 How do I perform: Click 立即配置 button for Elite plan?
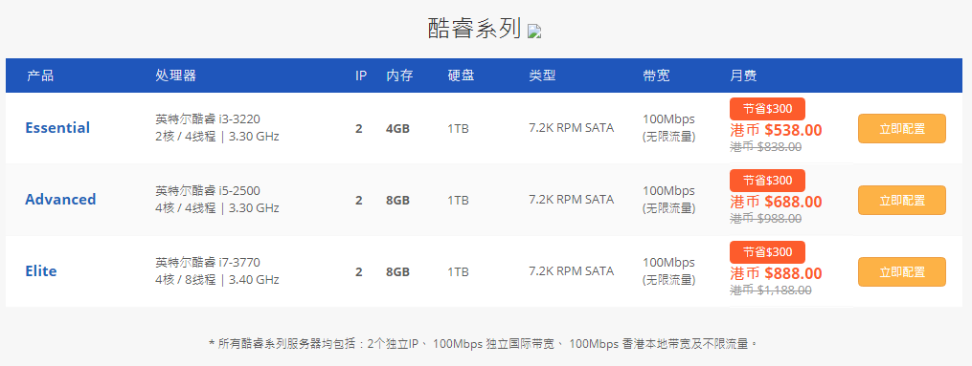point(902,272)
